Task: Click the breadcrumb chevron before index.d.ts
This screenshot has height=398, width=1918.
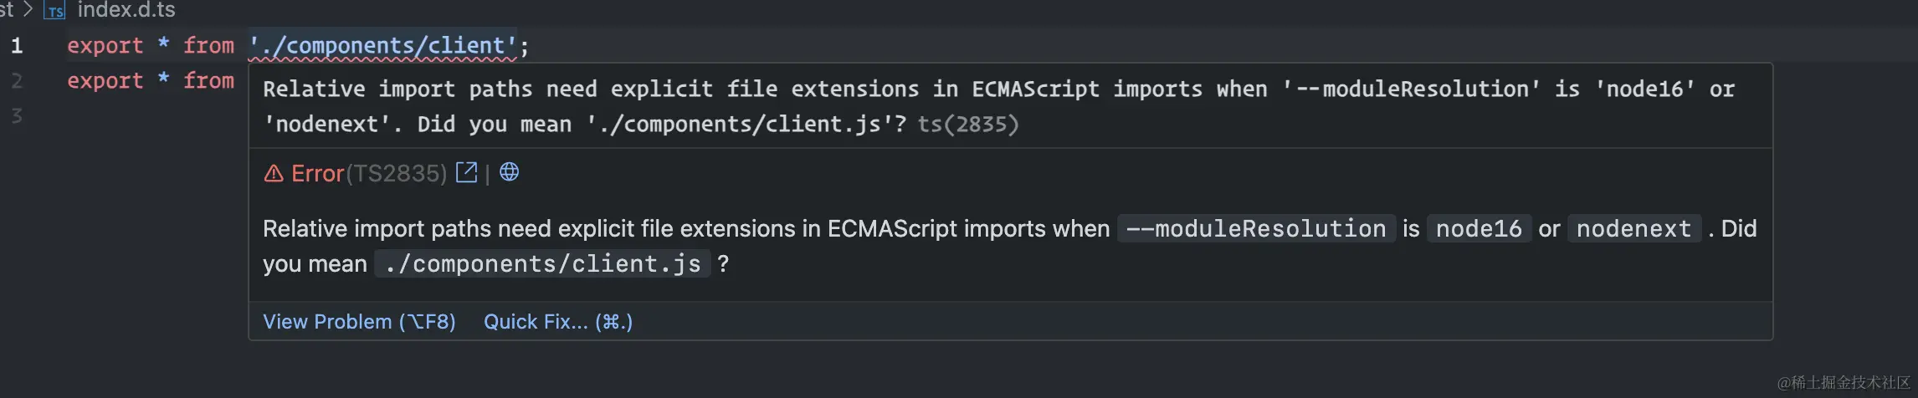Action: [x=28, y=10]
